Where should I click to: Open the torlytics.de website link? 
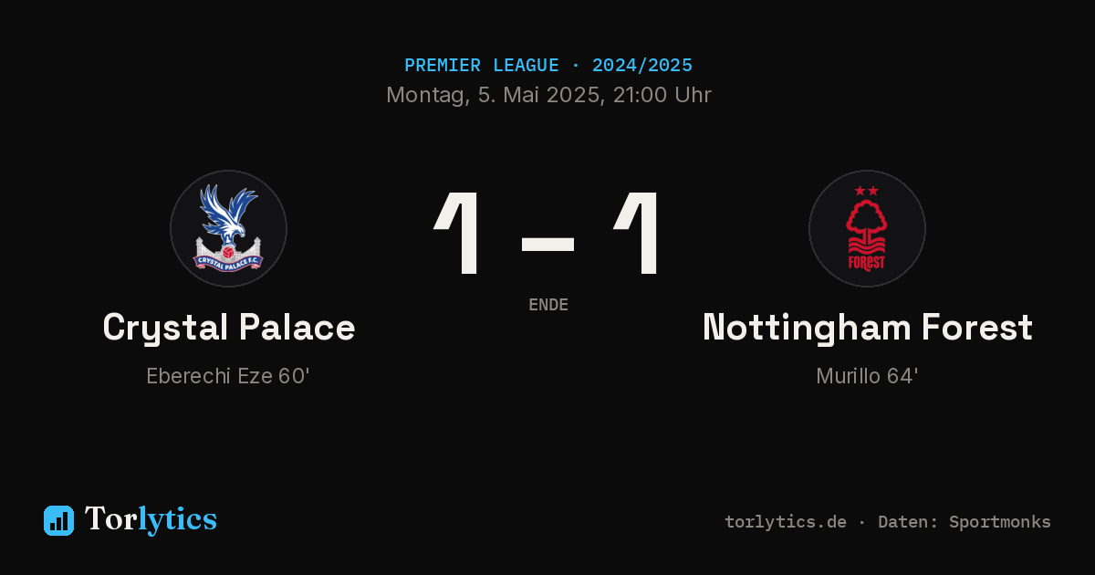point(786,522)
